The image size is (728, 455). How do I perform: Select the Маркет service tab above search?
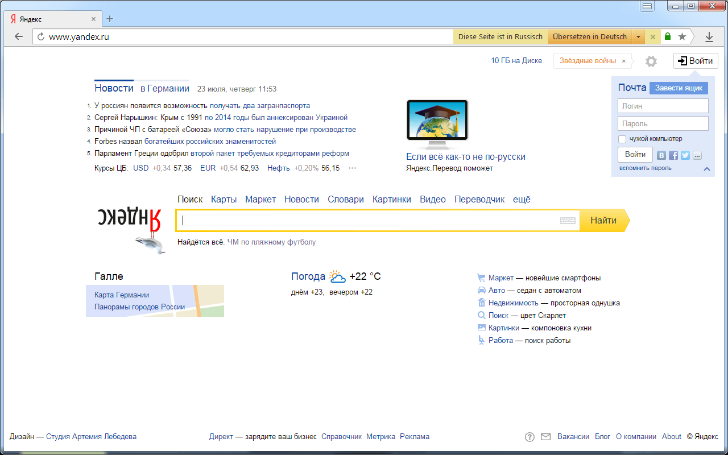tap(260, 199)
